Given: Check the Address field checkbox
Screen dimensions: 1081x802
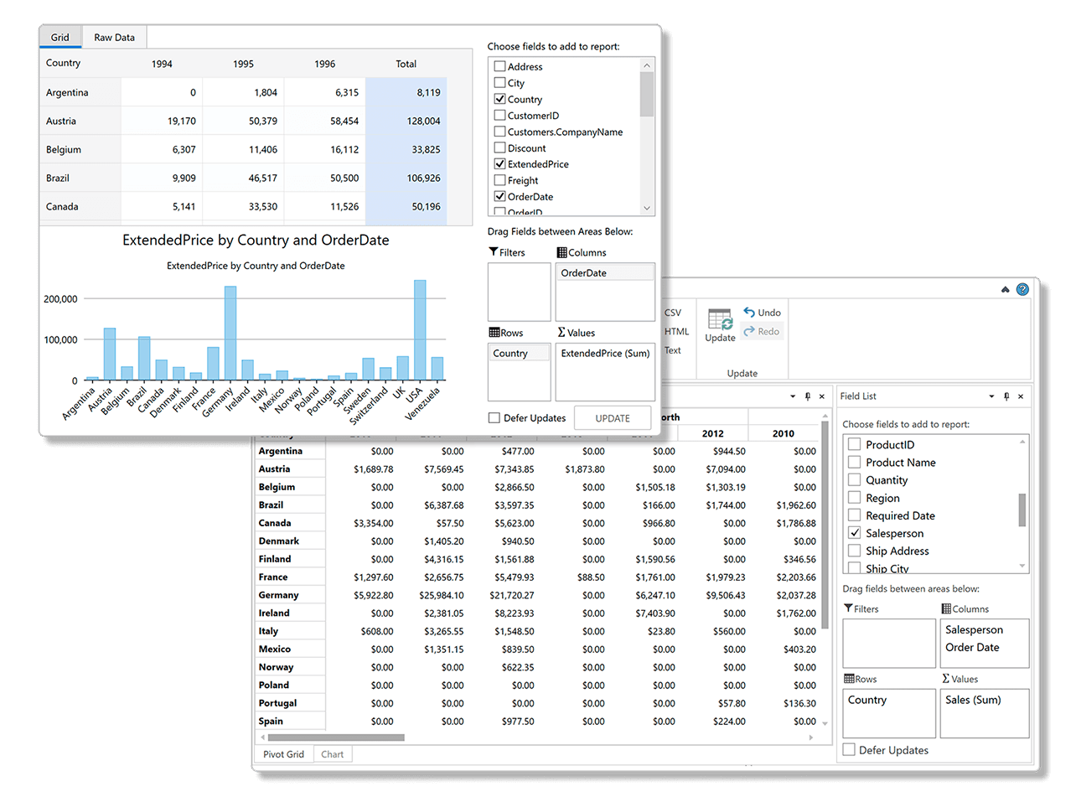Looking at the screenshot, I should click(x=499, y=66).
